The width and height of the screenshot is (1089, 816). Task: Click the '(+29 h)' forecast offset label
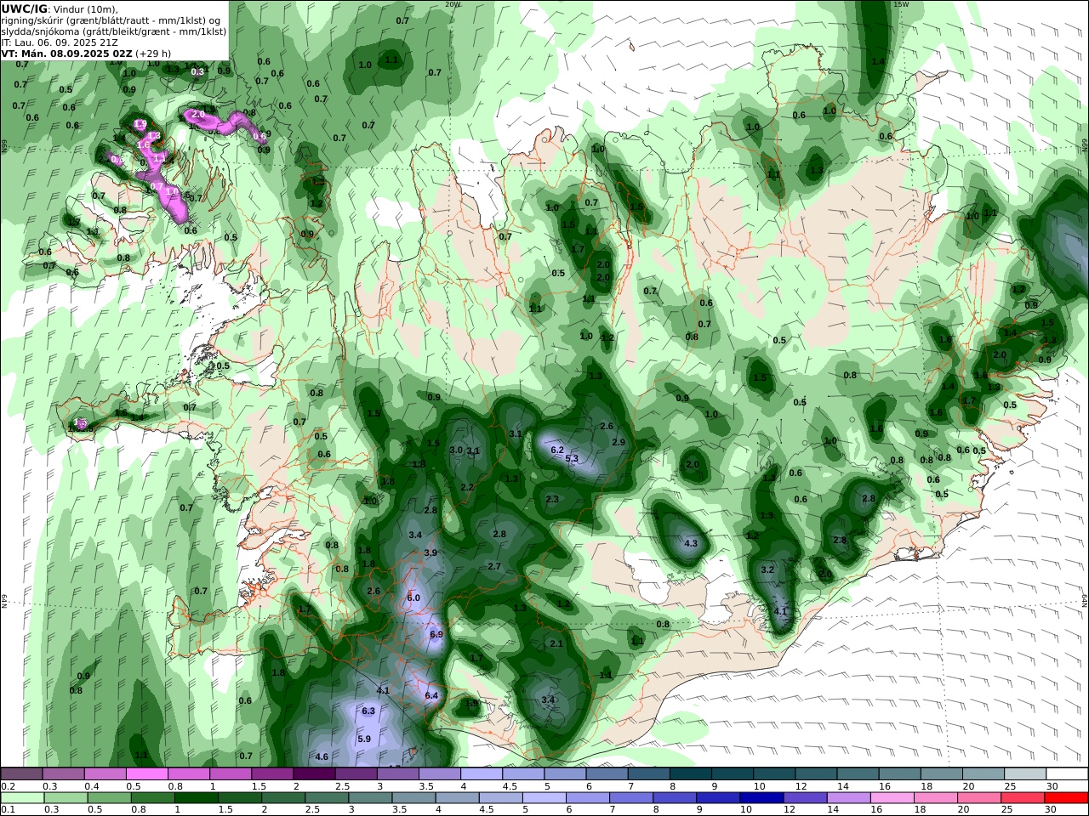[153, 53]
